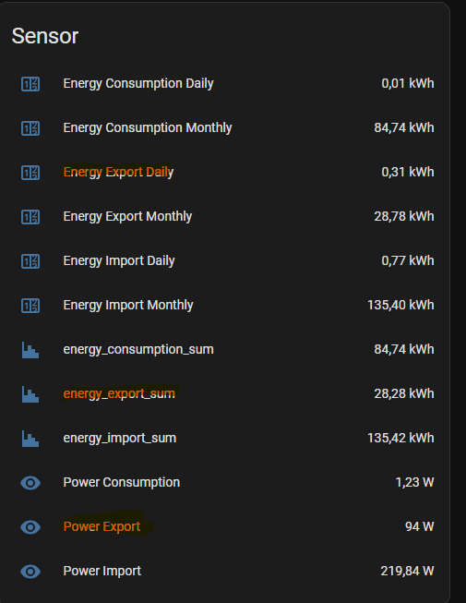Screen dimensions: 466x603
Task: Click the energy_import_sum chart icon
Action: (x=30, y=439)
